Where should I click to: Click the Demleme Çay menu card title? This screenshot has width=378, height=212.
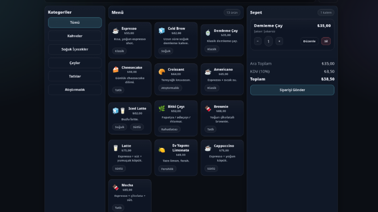(x=225, y=31)
